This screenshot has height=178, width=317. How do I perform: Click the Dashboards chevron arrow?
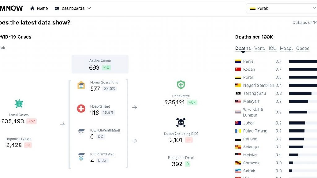coord(89,8)
